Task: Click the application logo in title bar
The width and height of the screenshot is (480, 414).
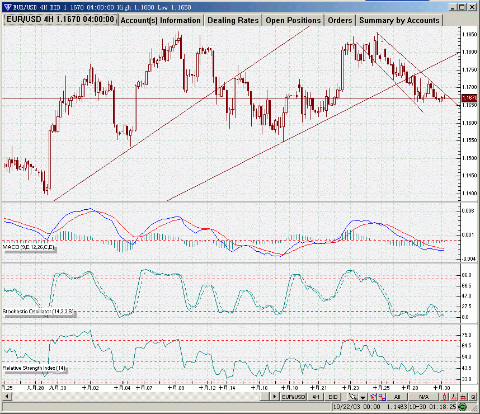Action: [x=7, y=7]
